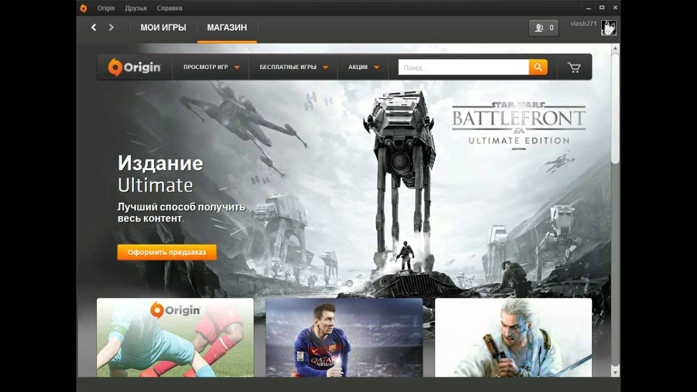
Task: Open the friends list counter button
Action: [543, 28]
